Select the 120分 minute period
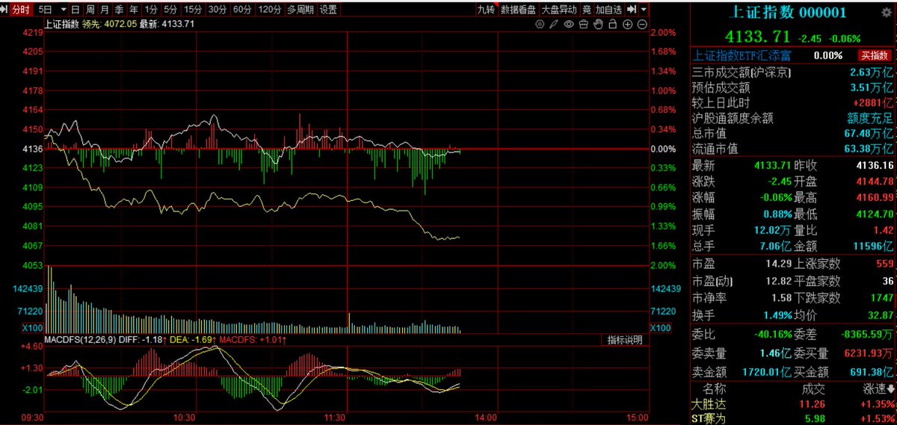 tap(269, 10)
